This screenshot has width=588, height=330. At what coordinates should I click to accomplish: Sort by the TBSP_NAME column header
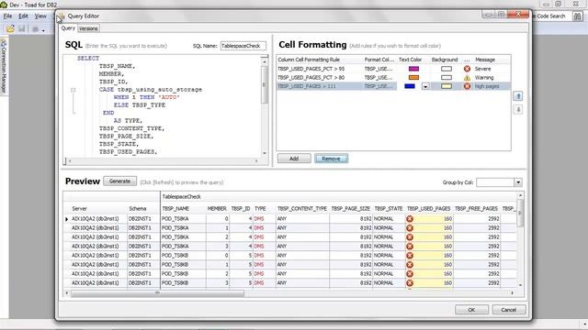(175, 208)
